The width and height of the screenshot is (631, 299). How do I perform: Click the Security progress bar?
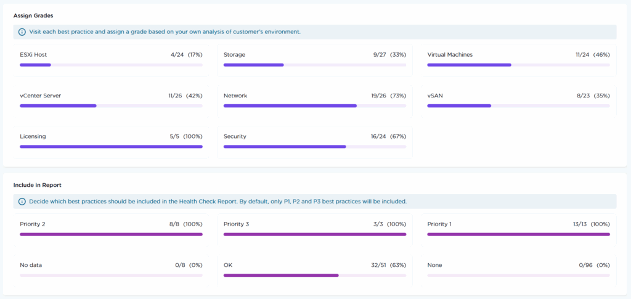tap(314, 147)
